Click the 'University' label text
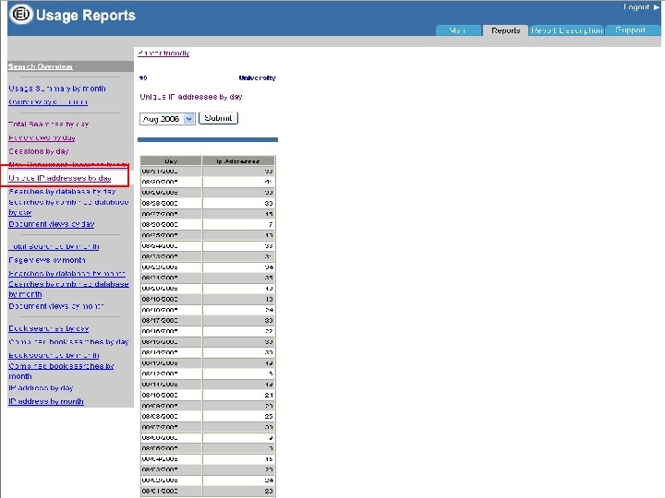The width and height of the screenshot is (665, 498). point(258,77)
